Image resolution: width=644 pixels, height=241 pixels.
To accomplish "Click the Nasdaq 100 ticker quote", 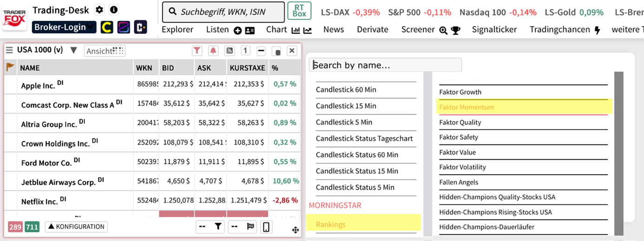I will 498,13.
